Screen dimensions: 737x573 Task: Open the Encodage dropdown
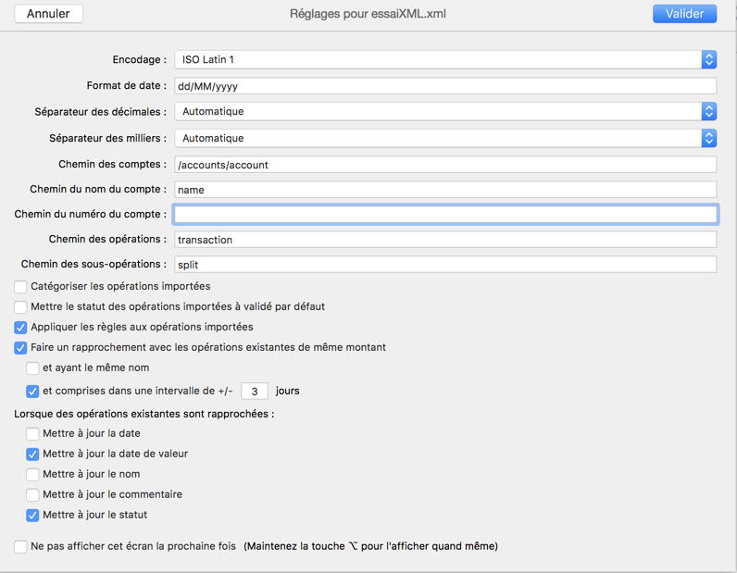click(444, 59)
